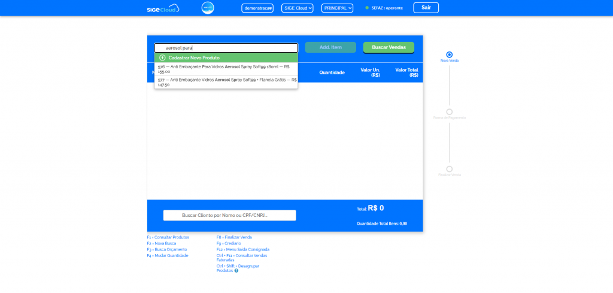Click the product search box containing aerosol

[226, 48]
